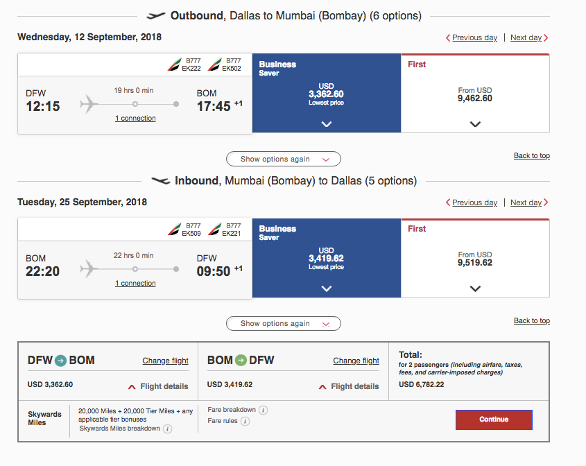Click the green arrow icon between BOM and DFW

coord(241,360)
